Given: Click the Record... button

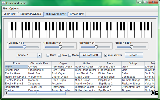Looking at the screenshot, I should click(134, 55).
